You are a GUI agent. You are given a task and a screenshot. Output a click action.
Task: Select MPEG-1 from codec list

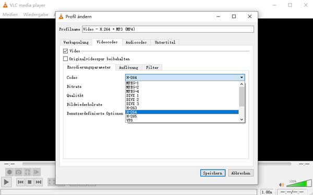point(182,83)
